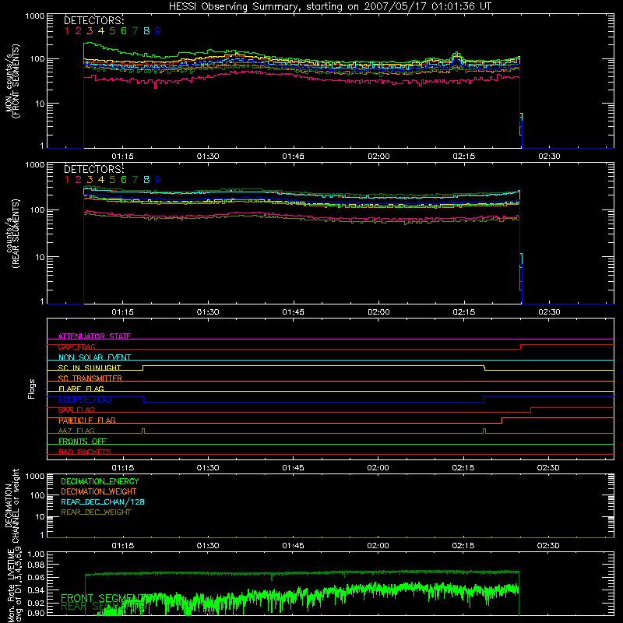Click the rear segments counts/s y-axis label

(12, 234)
